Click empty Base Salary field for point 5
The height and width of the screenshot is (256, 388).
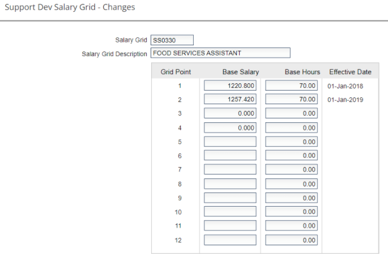[x=230, y=142]
